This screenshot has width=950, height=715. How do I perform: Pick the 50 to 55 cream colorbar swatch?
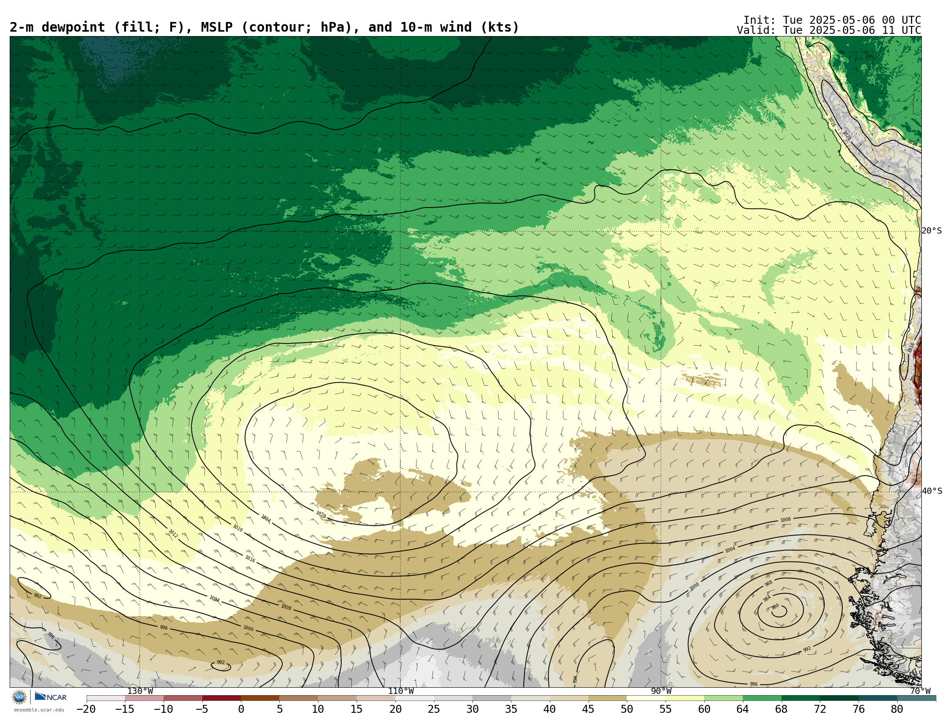pos(646,698)
